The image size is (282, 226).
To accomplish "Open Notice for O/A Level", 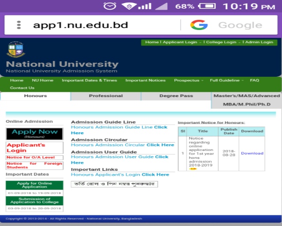I will (34, 158).
